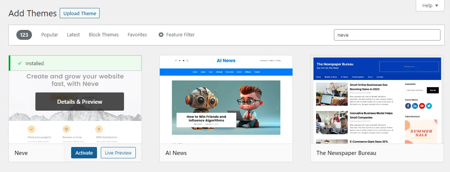This screenshot has width=450, height=172.
Task: Click the right carousel arrow in AI News preview
Action: [277, 108]
